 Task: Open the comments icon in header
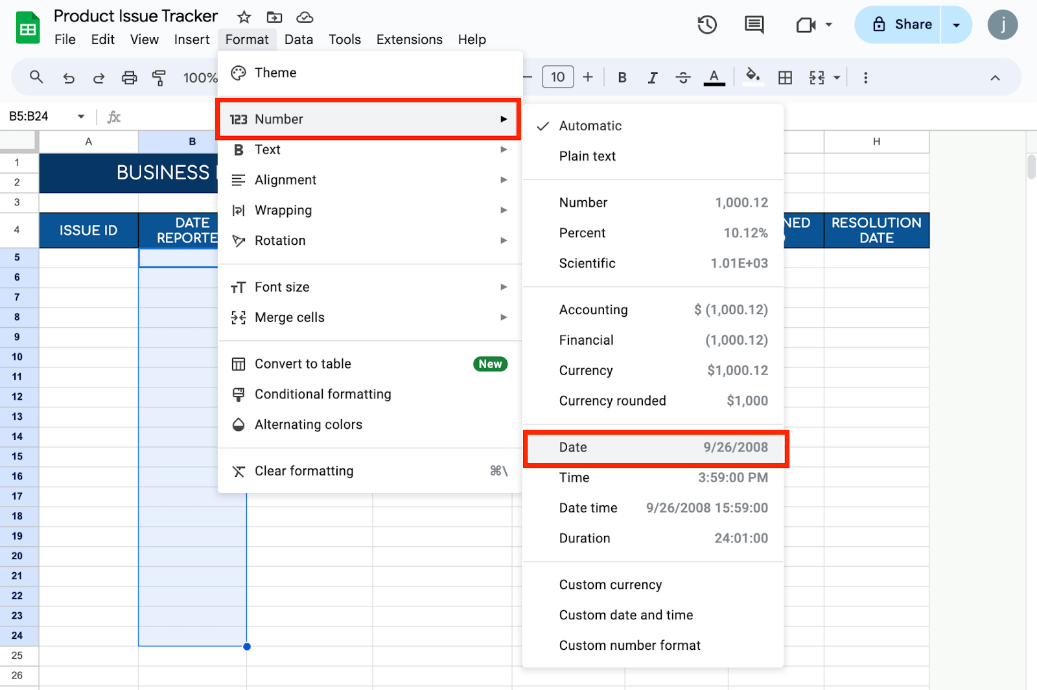tap(754, 25)
